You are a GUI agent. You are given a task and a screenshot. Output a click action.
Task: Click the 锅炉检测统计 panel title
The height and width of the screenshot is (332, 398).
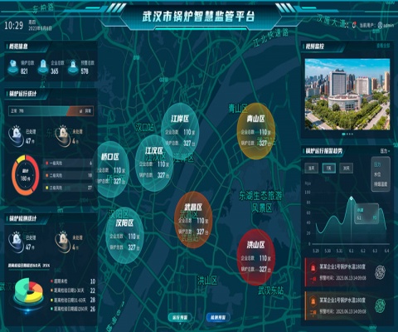tap(22, 218)
